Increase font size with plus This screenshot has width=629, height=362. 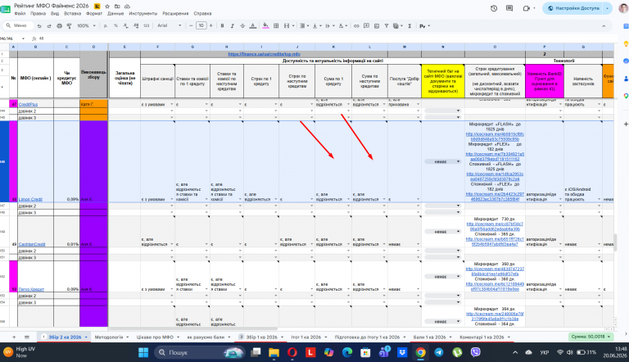click(x=211, y=25)
